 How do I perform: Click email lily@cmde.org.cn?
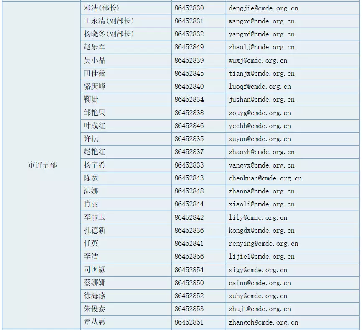coord(258,218)
